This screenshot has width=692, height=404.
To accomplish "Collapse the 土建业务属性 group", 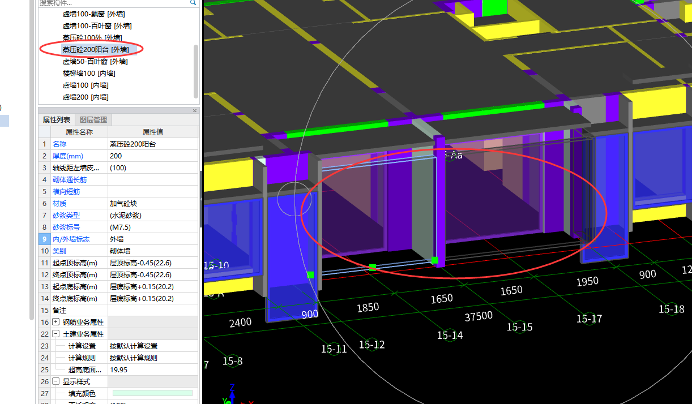I will (56, 334).
